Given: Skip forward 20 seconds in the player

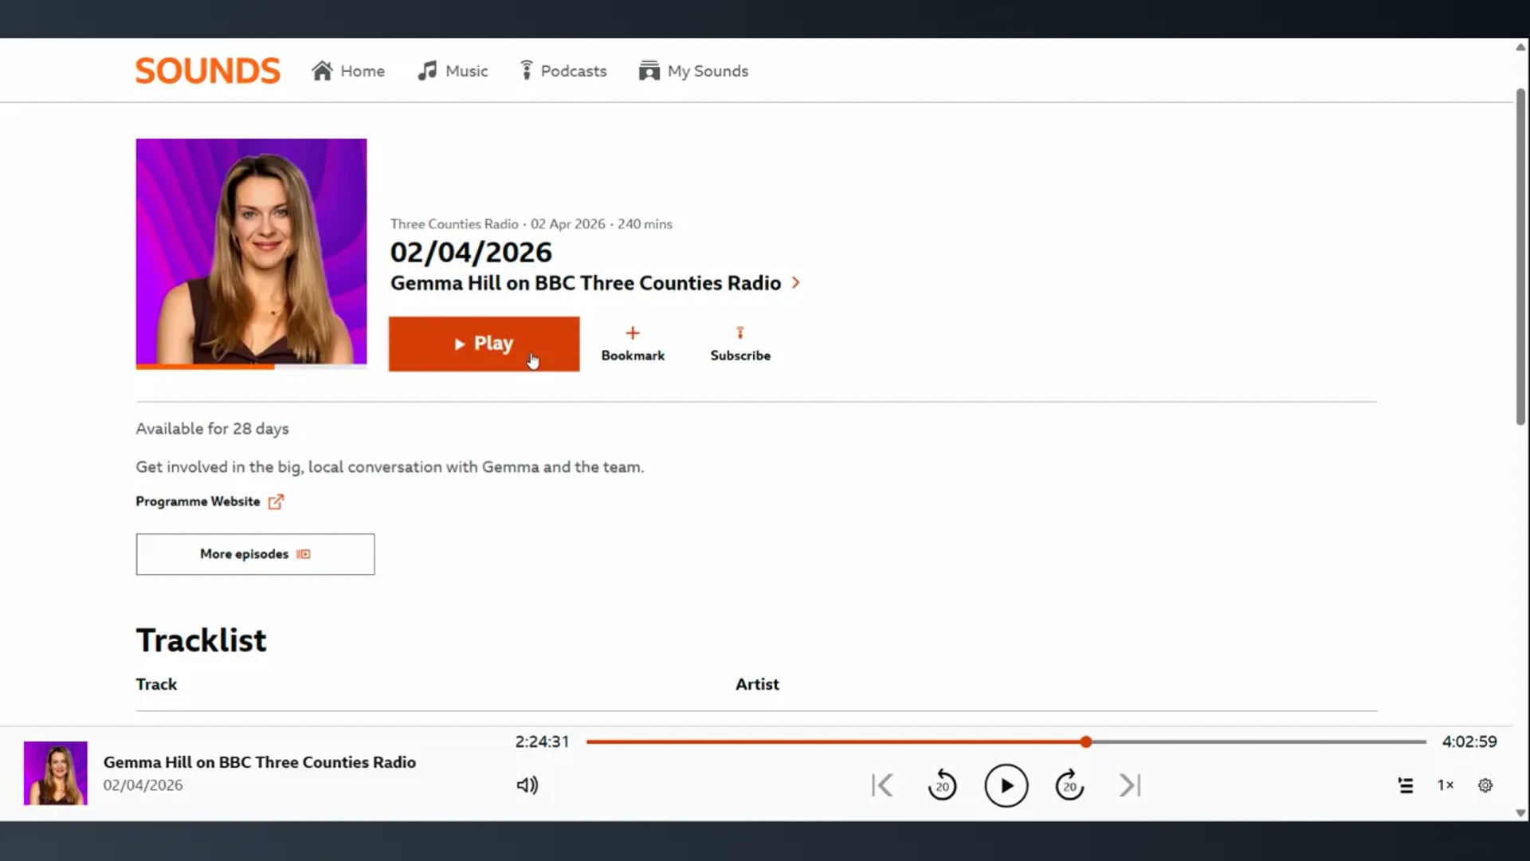Looking at the screenshot, I should point(1069,784).
